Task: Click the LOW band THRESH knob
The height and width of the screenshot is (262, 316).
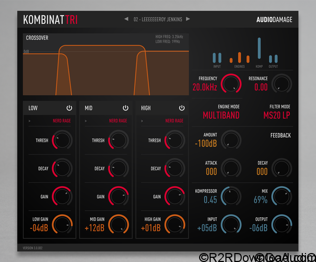Action: (x=62, y=140)
